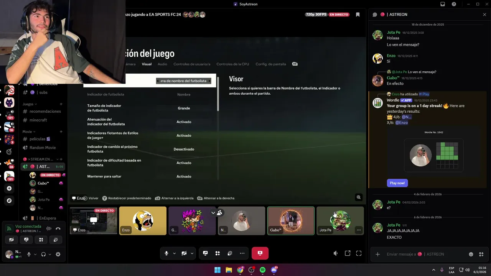Collapse the participant tiles chevron
Viewport: 491px width, 276px height.
tap(213, 213)
